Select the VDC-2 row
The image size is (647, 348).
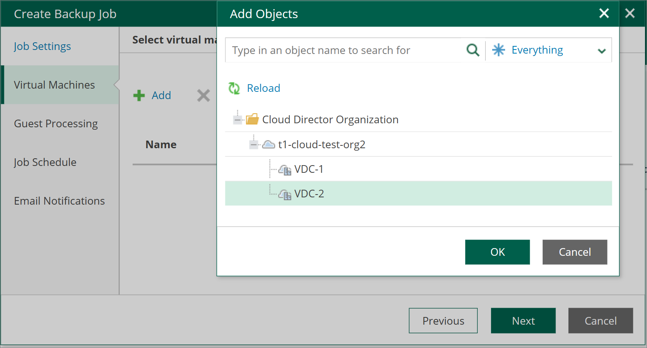point(418,193)
